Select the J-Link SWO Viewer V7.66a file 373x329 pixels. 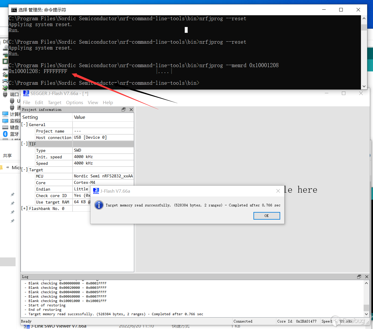(59, 326)
